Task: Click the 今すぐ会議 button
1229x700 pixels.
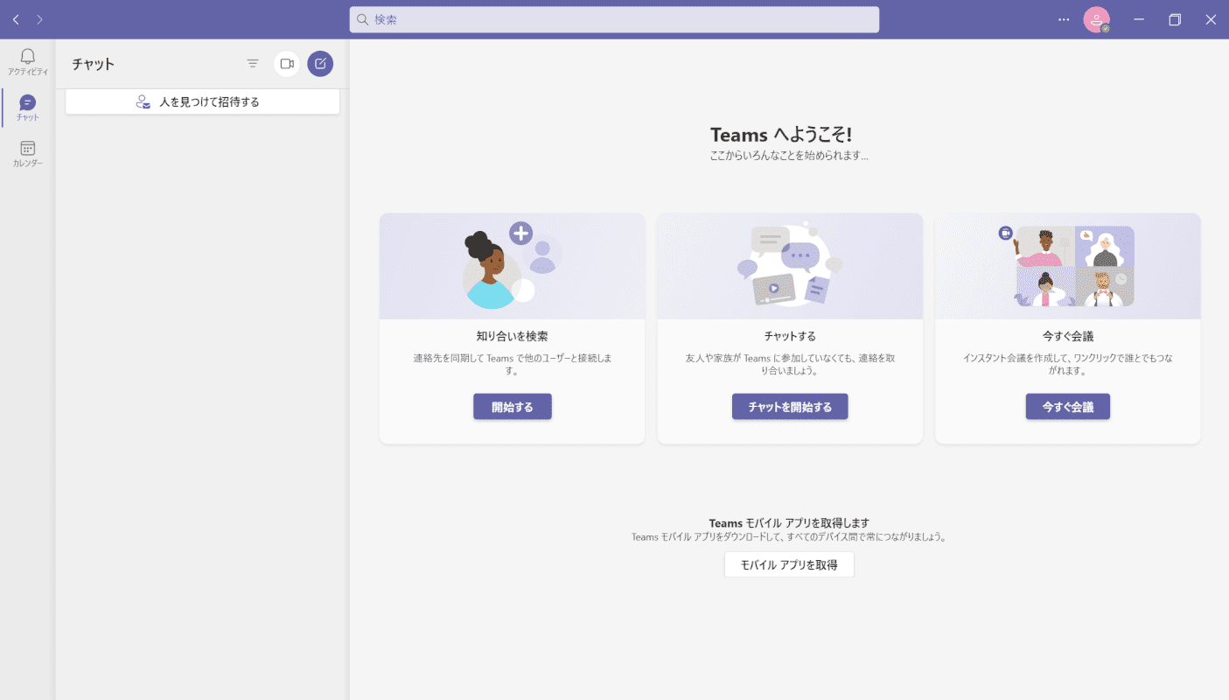Action: (1068, 407)
